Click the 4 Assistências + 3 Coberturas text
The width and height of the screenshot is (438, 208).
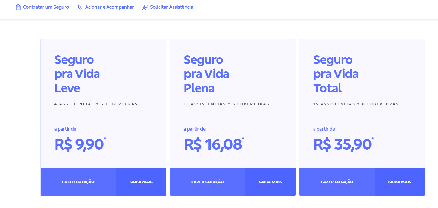pyautogui.click(x=96, y=104)
